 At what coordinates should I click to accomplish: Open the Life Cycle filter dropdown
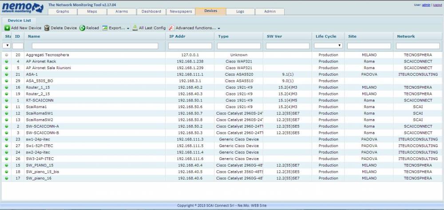(328, 46)
